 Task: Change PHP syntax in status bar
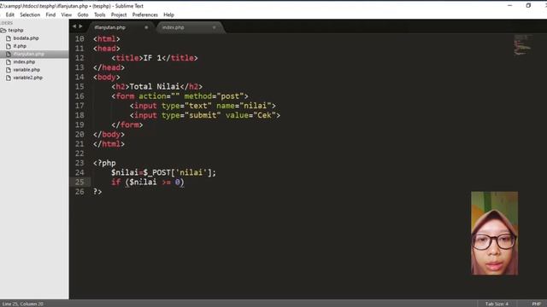point(536,304)
